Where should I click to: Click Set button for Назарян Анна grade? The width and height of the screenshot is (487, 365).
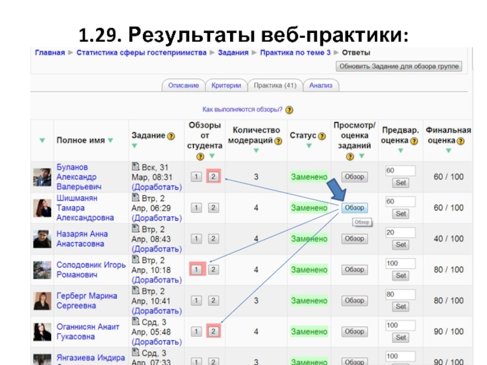click(x=401, y=245)
